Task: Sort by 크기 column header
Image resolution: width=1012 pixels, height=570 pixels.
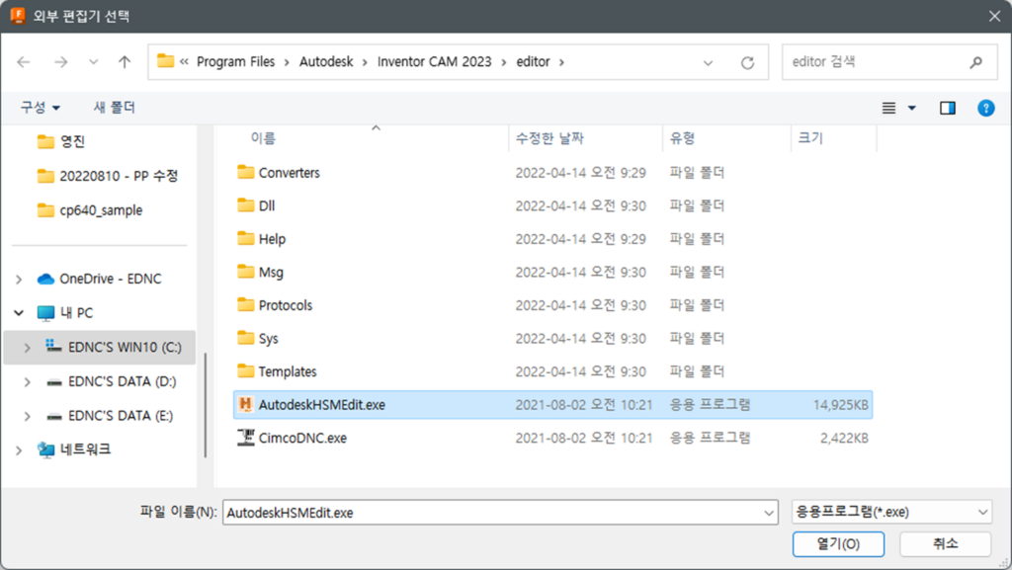Action: (810, 138)
